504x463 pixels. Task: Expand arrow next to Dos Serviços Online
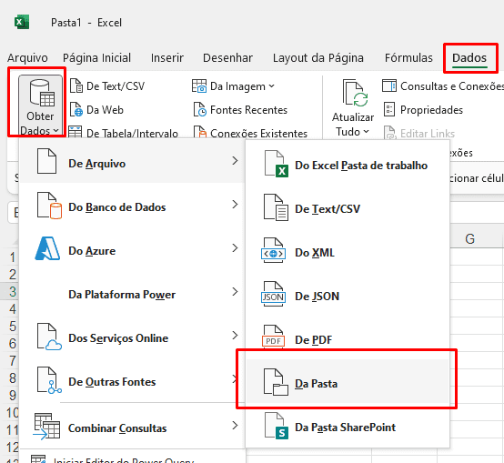tap(236, 336)
